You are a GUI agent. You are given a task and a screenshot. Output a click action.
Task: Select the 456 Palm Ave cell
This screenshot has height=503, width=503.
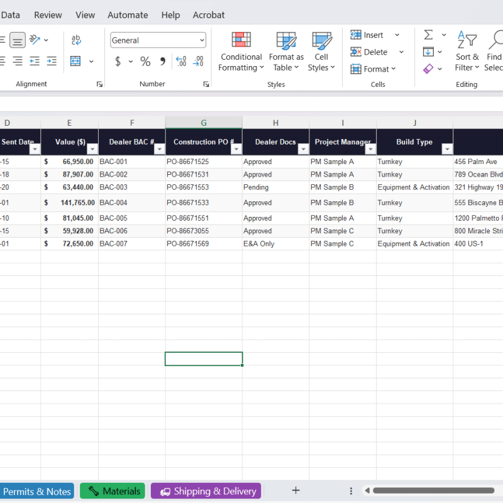[x=478, y=162]
